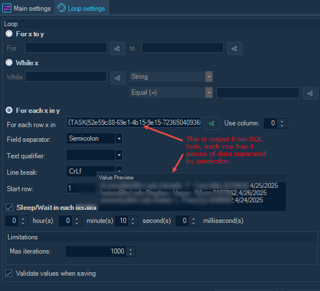Select the For each x in y option
Image resolution: width=320 pixels, height=291 pixels.
[x=9, y=110]
